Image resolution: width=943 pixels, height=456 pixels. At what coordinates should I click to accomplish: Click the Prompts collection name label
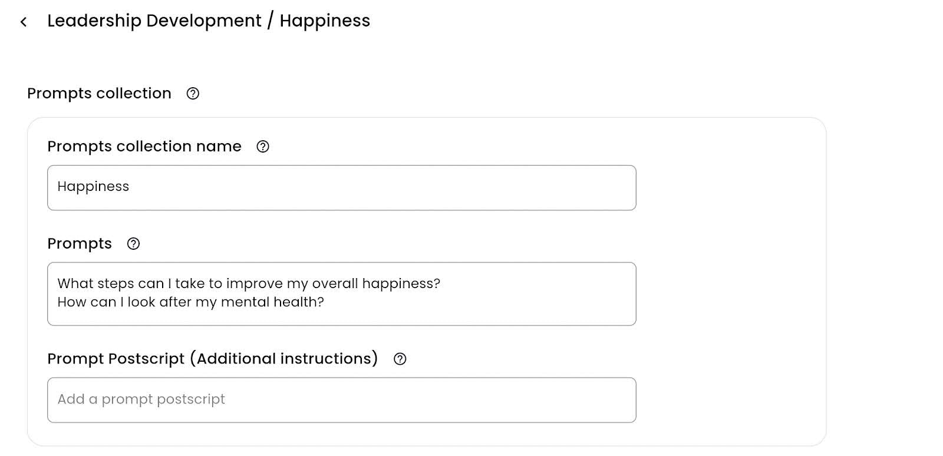tap(144, 146)
